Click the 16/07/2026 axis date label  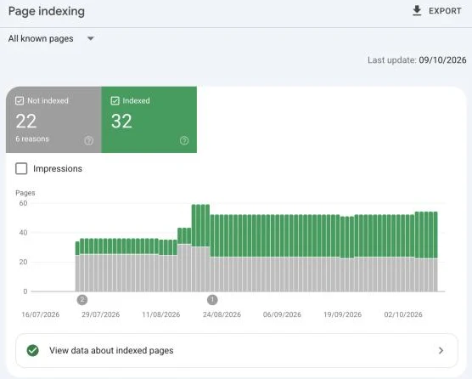(x=41, y=314)
